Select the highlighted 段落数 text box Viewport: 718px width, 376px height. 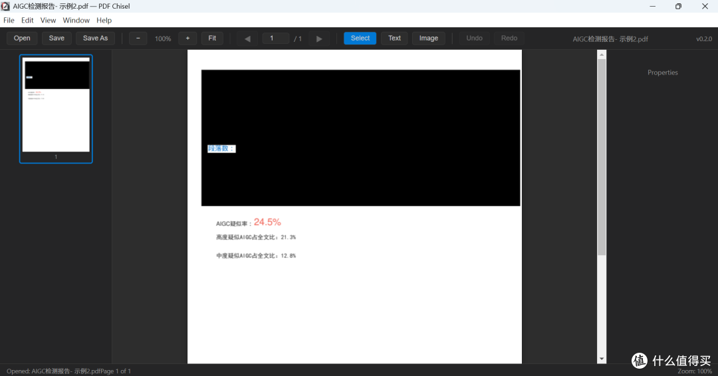(x=221, y=149)
